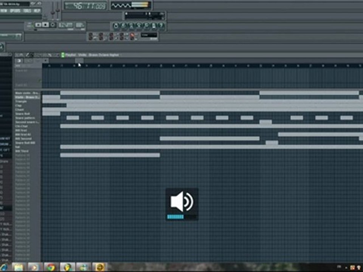Select the 'Chant' pattern name

tap(19, 110)
